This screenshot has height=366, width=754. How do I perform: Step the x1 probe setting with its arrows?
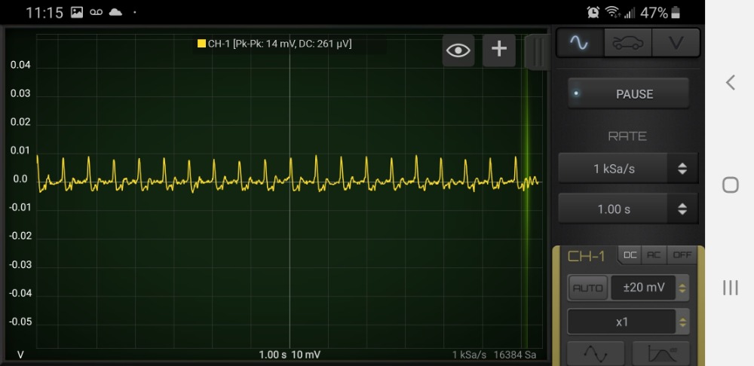(682, 322)
